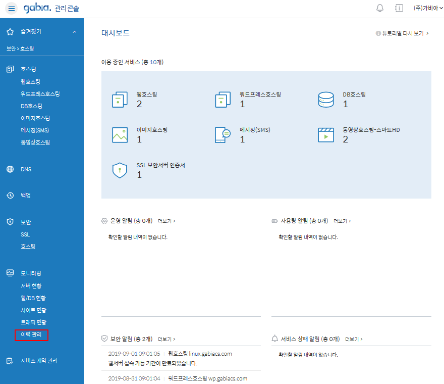The width and height of the screenshot is (444, 384).
Task: Select 트래픽 현황 in sidebar
Action: coord(33,322)
